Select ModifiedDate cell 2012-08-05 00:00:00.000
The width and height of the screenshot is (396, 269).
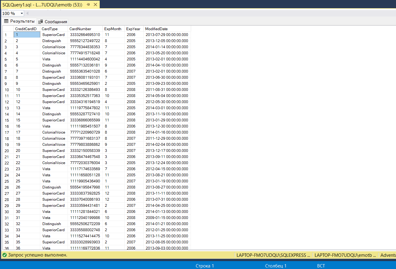click(x=167, y=242)
